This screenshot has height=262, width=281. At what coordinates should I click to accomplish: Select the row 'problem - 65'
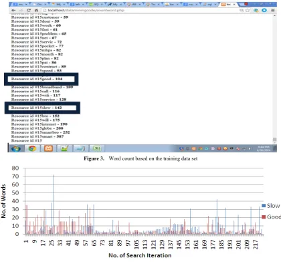[x=39, y=33]
